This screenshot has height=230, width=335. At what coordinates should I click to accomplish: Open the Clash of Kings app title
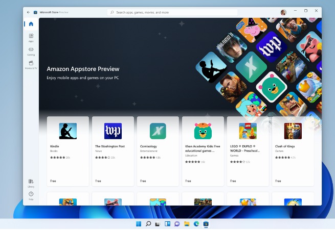285,146
